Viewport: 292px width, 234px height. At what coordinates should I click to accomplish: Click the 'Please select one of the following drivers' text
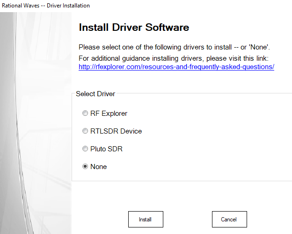point(174,47)
